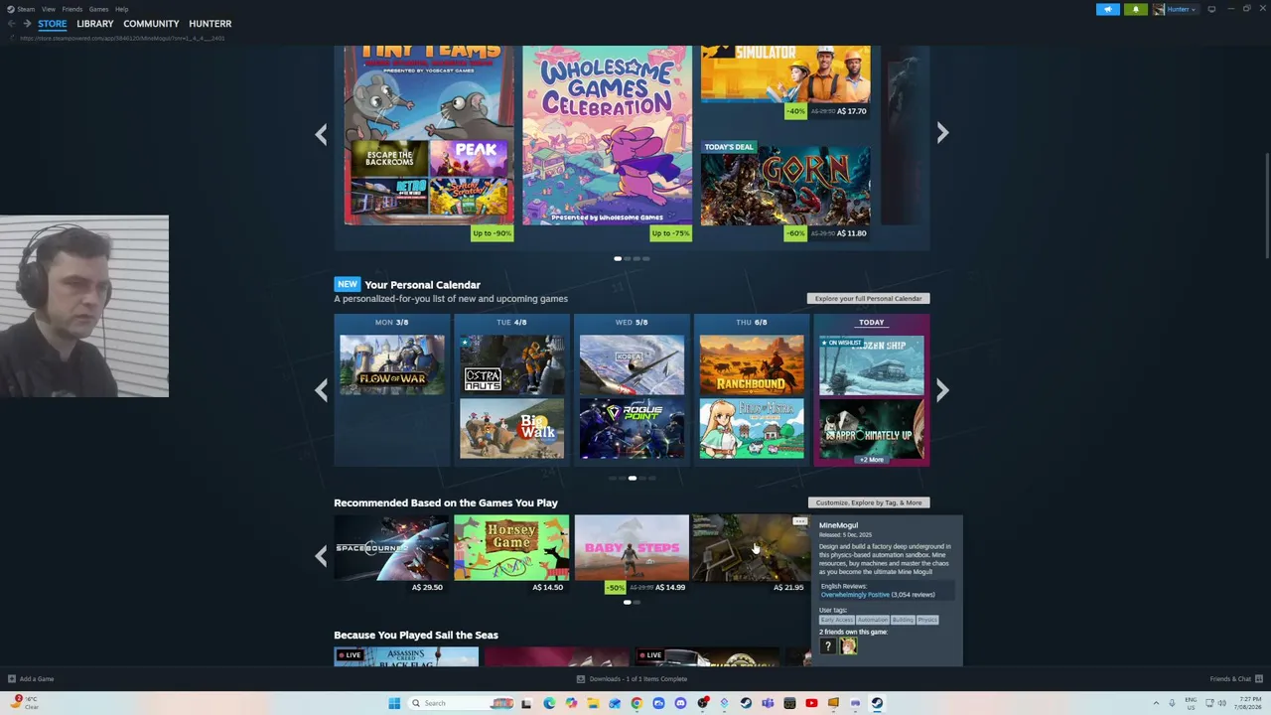Screen dimensions: 1271x715
Task: Open the Games menu
Action: 98,9
